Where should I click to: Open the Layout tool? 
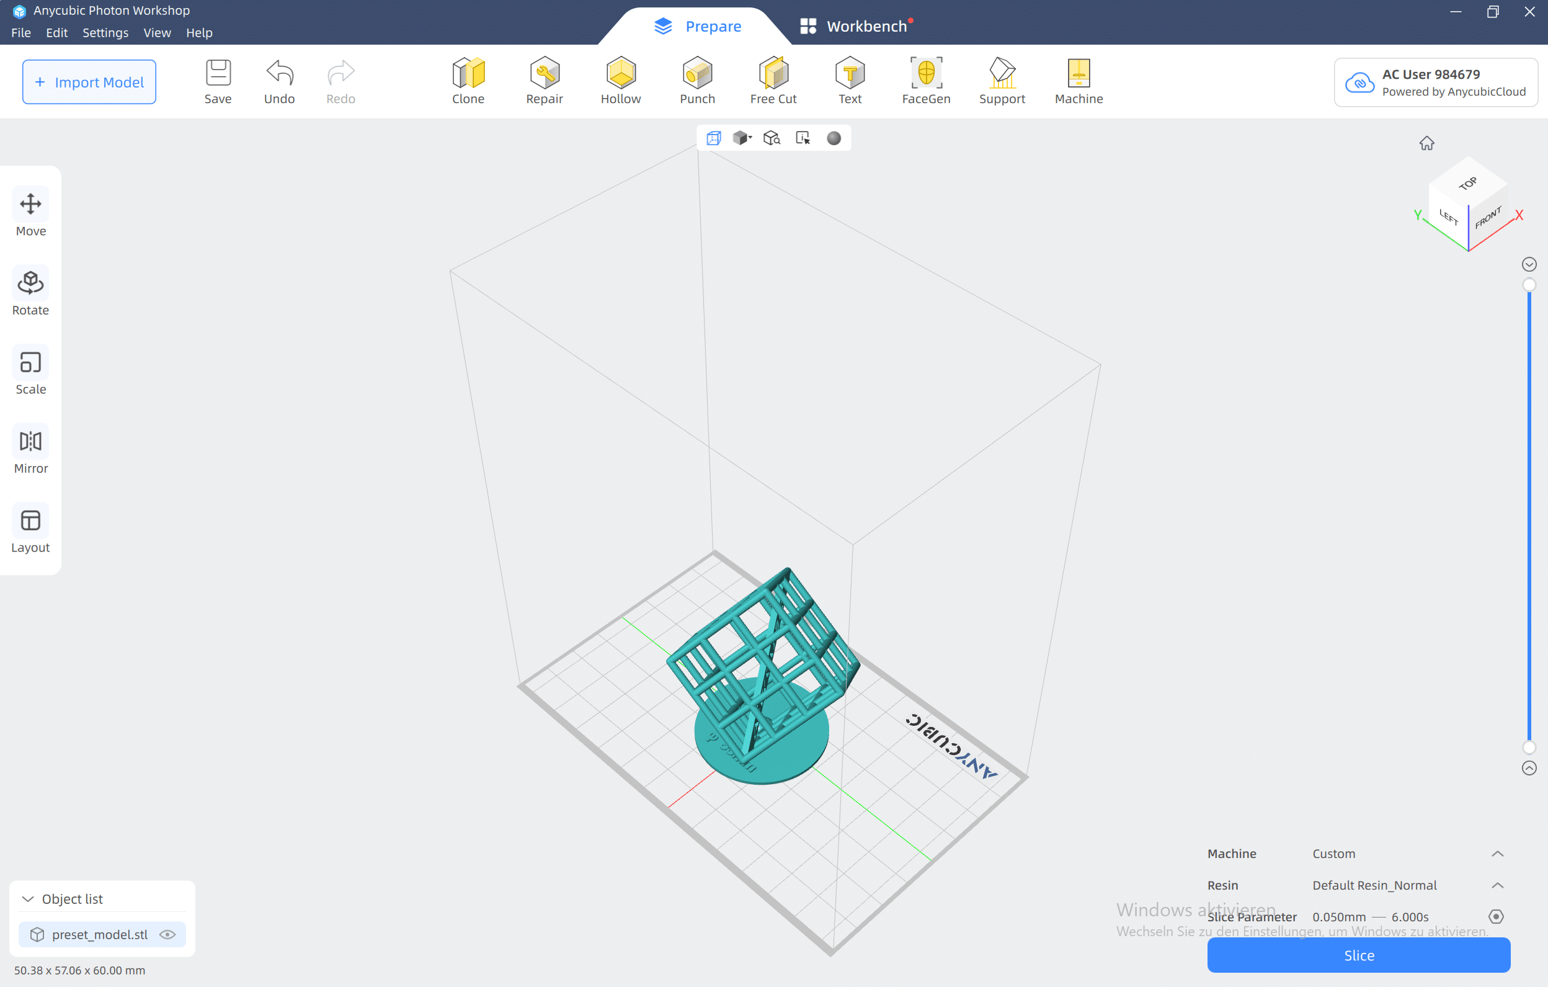(x=30, y=529)
